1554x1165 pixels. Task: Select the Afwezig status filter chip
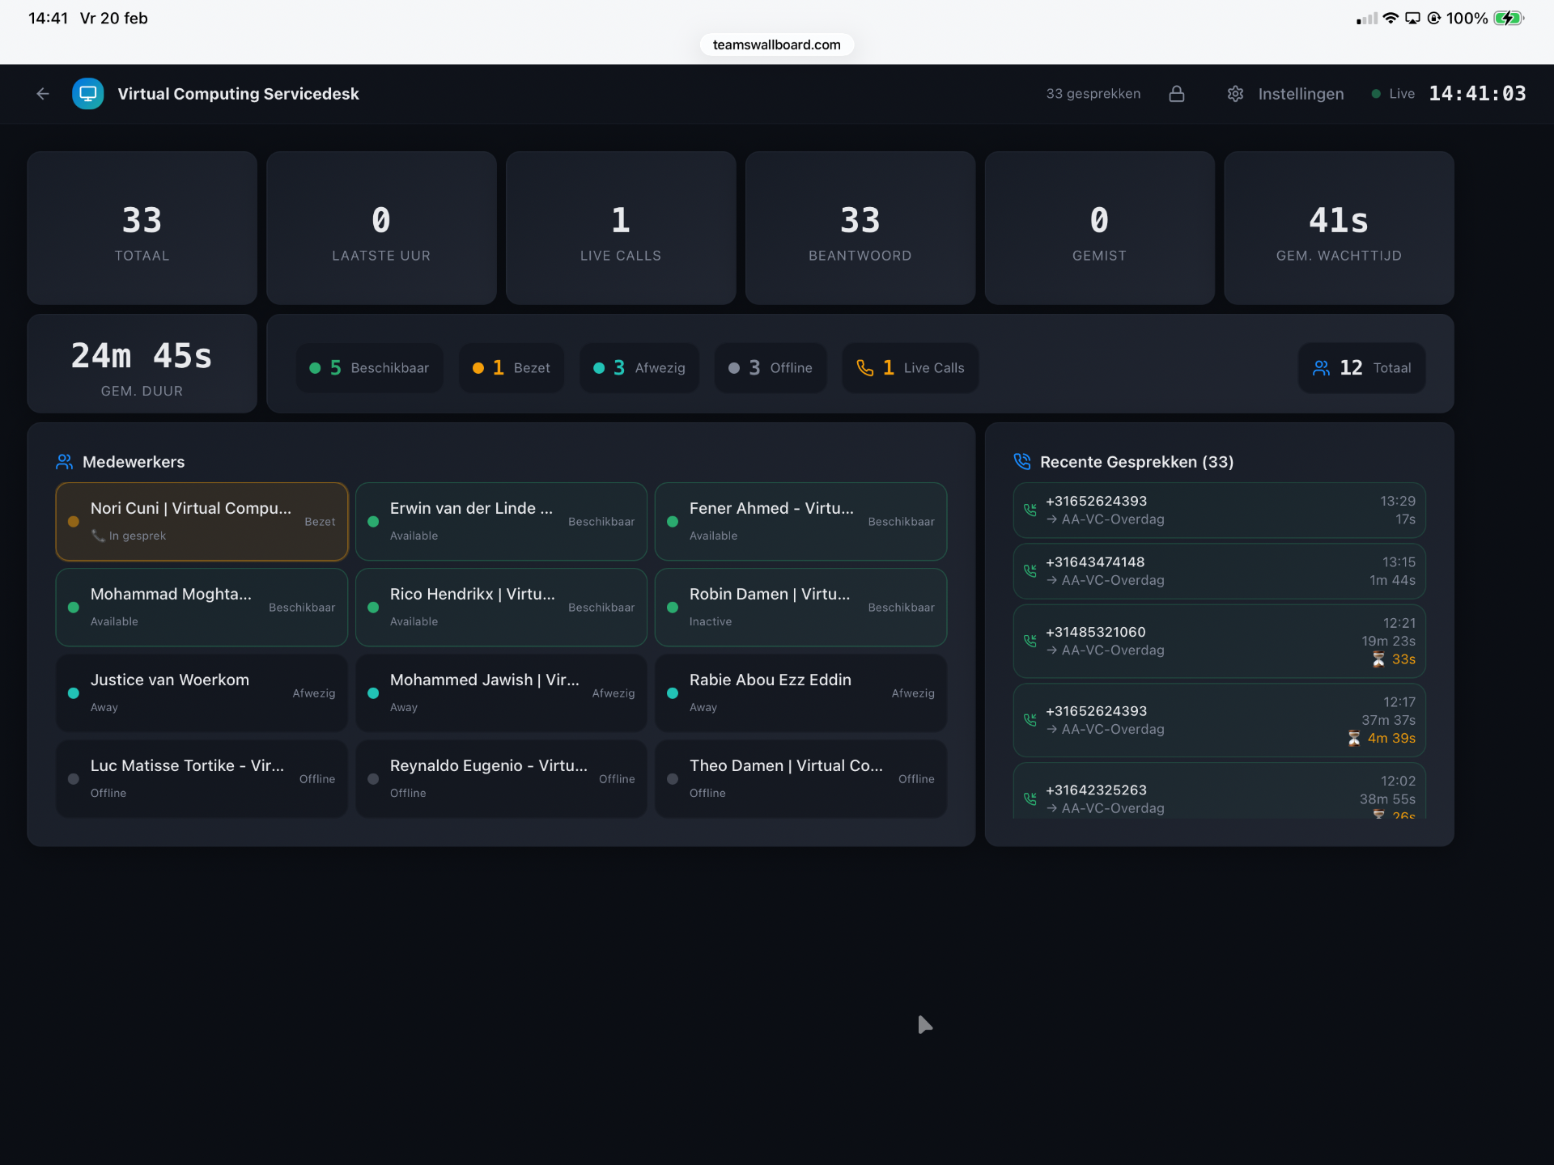(x=639, y=368)
